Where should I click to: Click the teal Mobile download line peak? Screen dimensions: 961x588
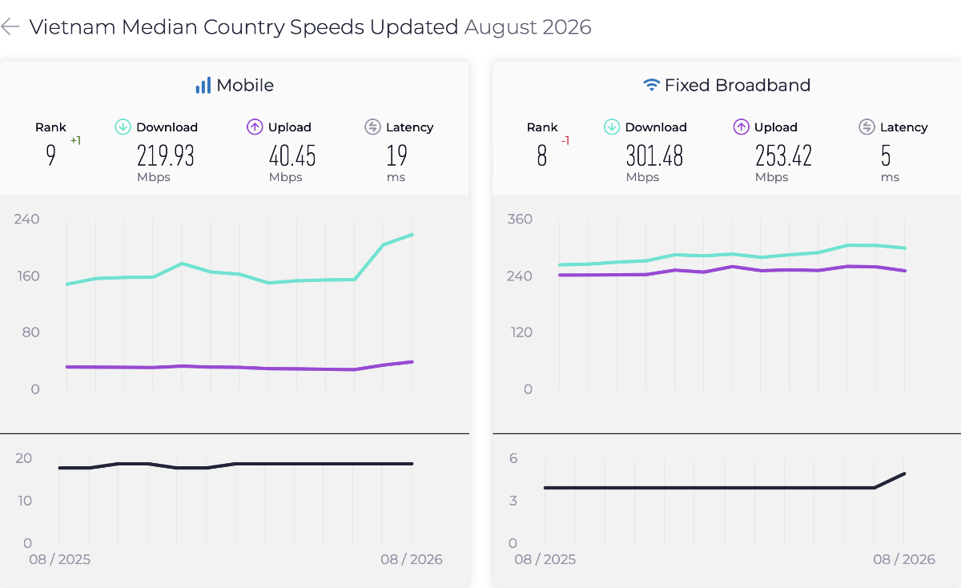point(412,235)
